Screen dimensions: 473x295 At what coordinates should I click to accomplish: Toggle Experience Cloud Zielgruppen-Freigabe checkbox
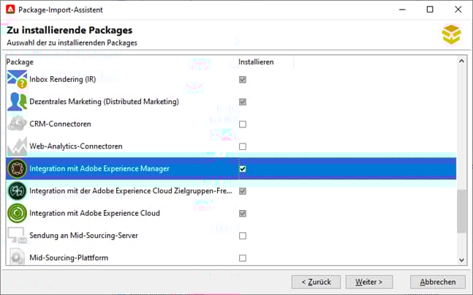click(x=243, y=191)
